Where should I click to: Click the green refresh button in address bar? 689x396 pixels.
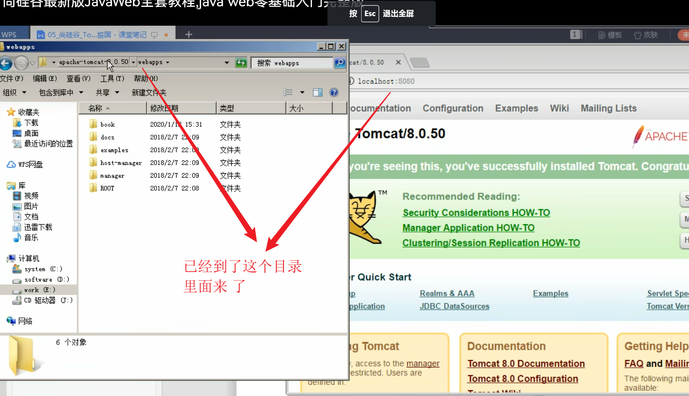pos(241,63)
